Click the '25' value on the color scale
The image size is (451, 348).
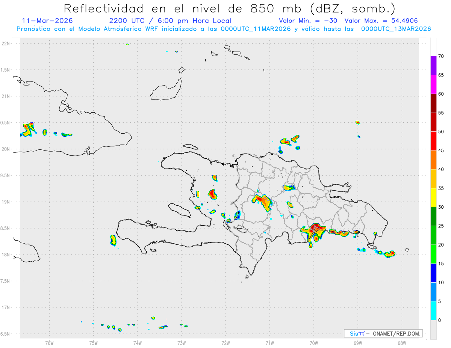click(441, 226)
